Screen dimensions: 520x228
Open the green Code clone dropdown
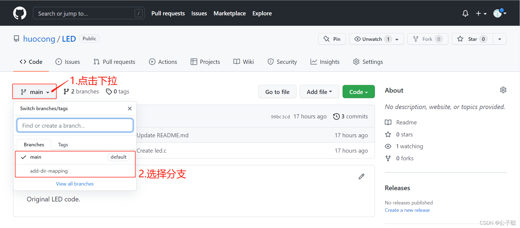[x=358, y=92]
